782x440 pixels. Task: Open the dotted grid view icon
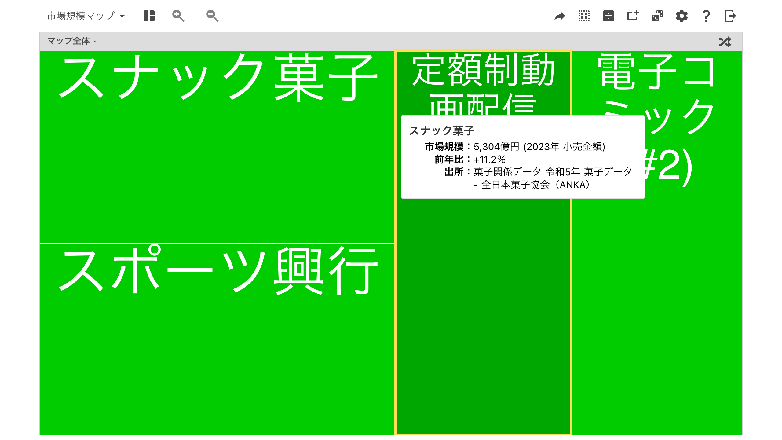[584, 16]
